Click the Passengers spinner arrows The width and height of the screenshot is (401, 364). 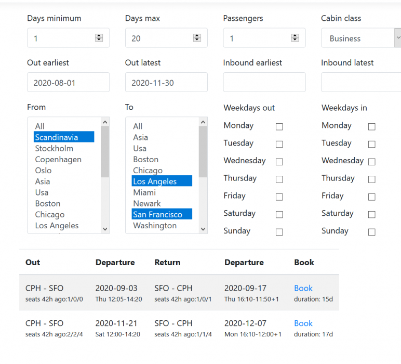click(x=295, y=38)
